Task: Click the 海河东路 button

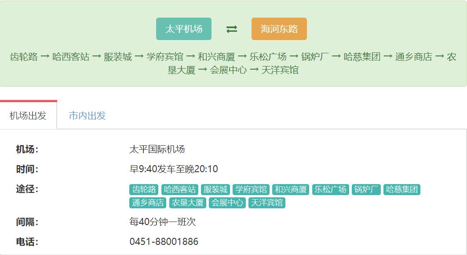Action: point(278,28)
